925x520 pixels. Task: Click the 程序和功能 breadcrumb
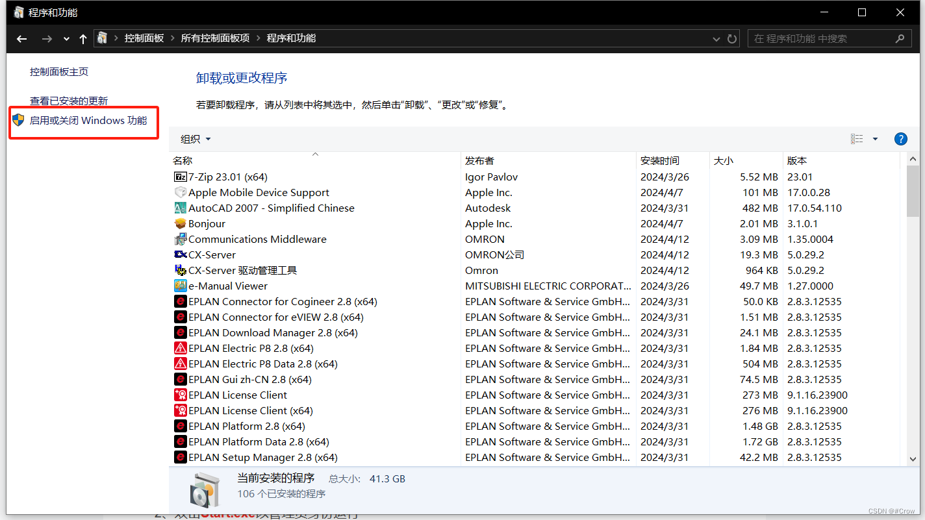coord(291,38)
